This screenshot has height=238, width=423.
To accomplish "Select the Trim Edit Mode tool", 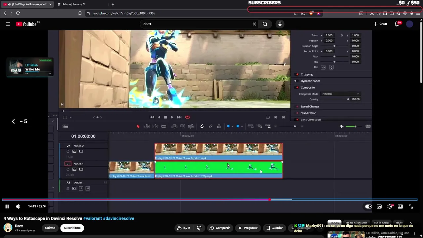I will [x=146, y=126].
